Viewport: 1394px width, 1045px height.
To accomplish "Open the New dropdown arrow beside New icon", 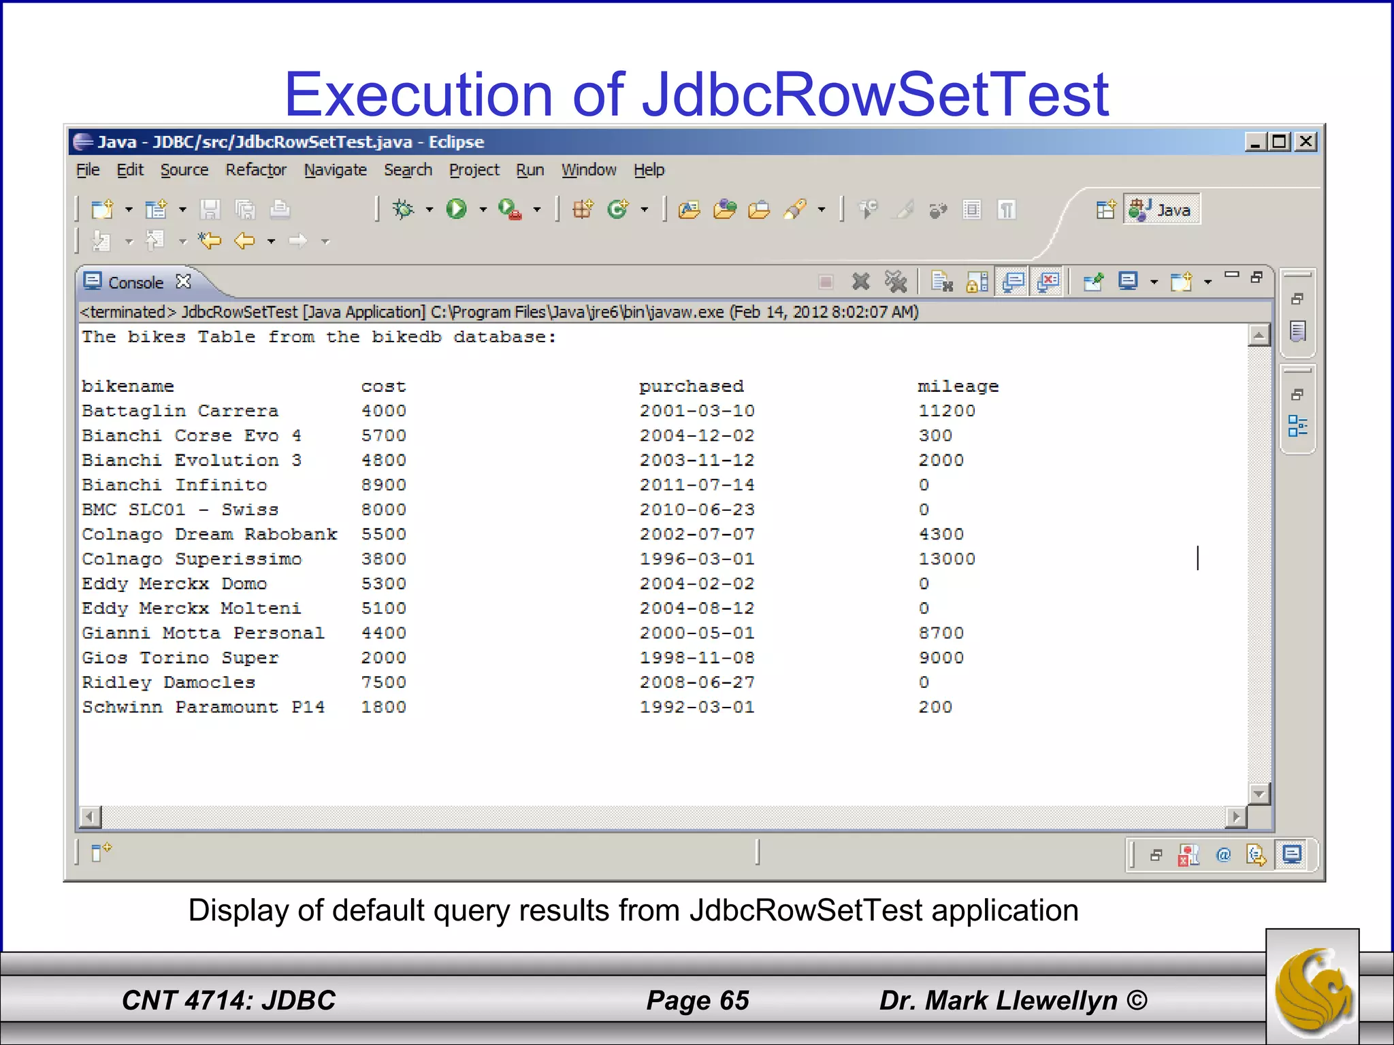I will coord(129,210).
